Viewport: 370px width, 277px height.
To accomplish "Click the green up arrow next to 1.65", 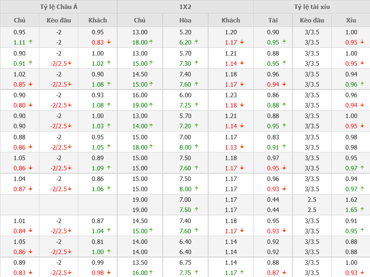I will pos(362,210).
